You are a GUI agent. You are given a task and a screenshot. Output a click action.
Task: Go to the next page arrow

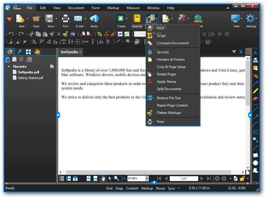[x=202, y=178]
